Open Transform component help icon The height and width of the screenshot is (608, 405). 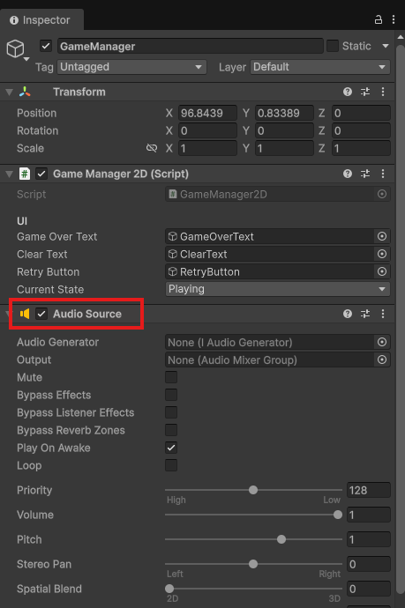tap(348, 92)
